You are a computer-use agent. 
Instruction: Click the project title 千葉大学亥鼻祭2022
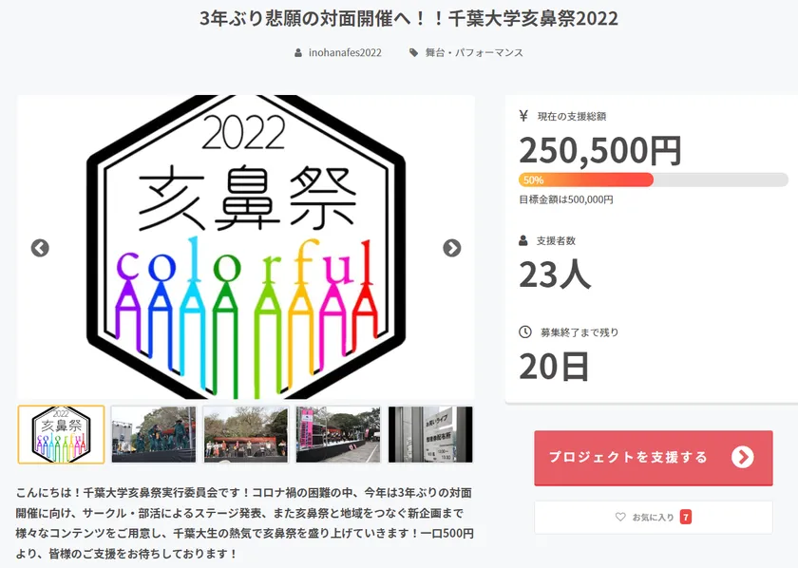tap(408, 19)
